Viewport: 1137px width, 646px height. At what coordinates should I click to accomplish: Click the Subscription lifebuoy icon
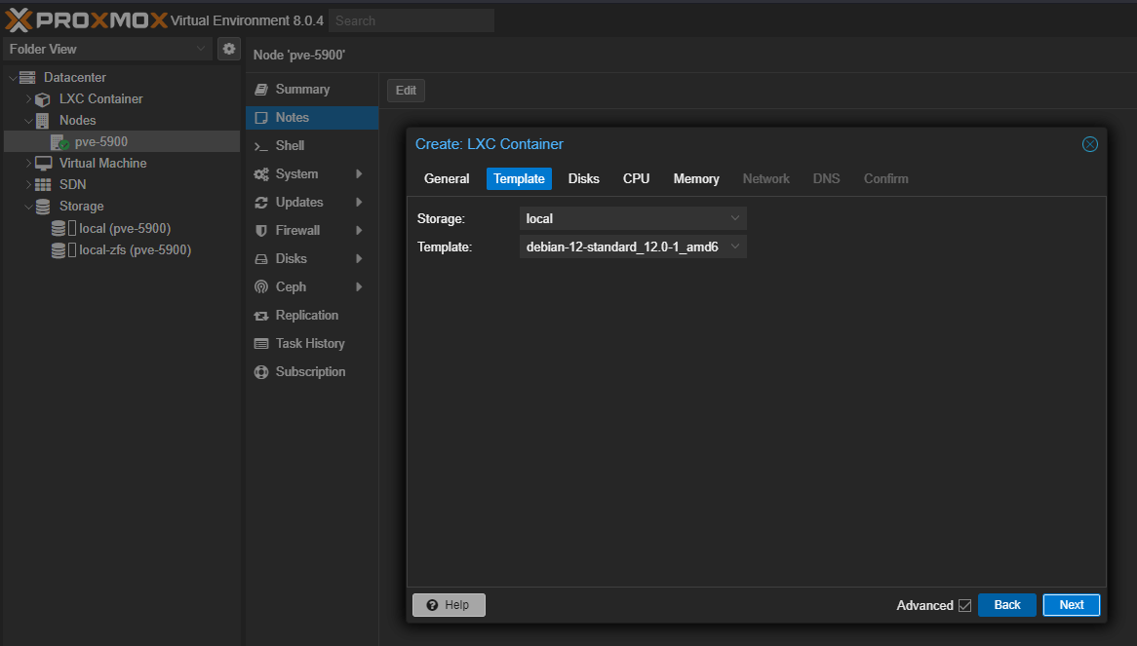click(260, 372)
